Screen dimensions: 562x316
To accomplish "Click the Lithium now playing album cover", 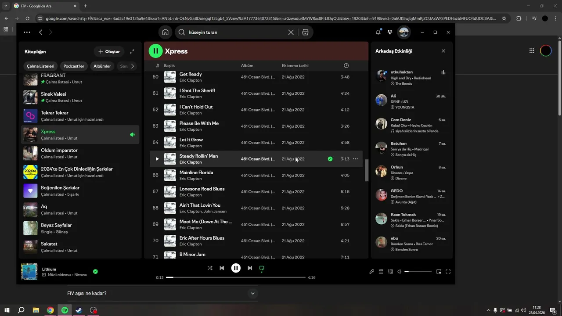I will point(29,272).
